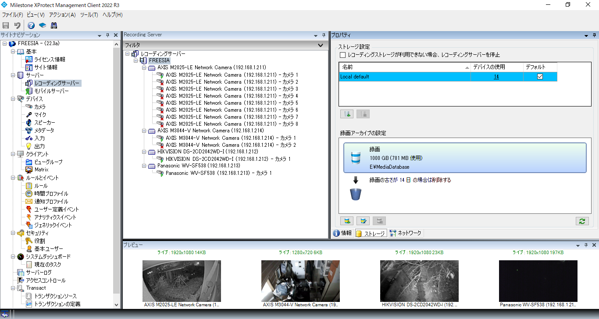
Task: Select サイト情報 in site navigation
Action: [x=46, y=67]
